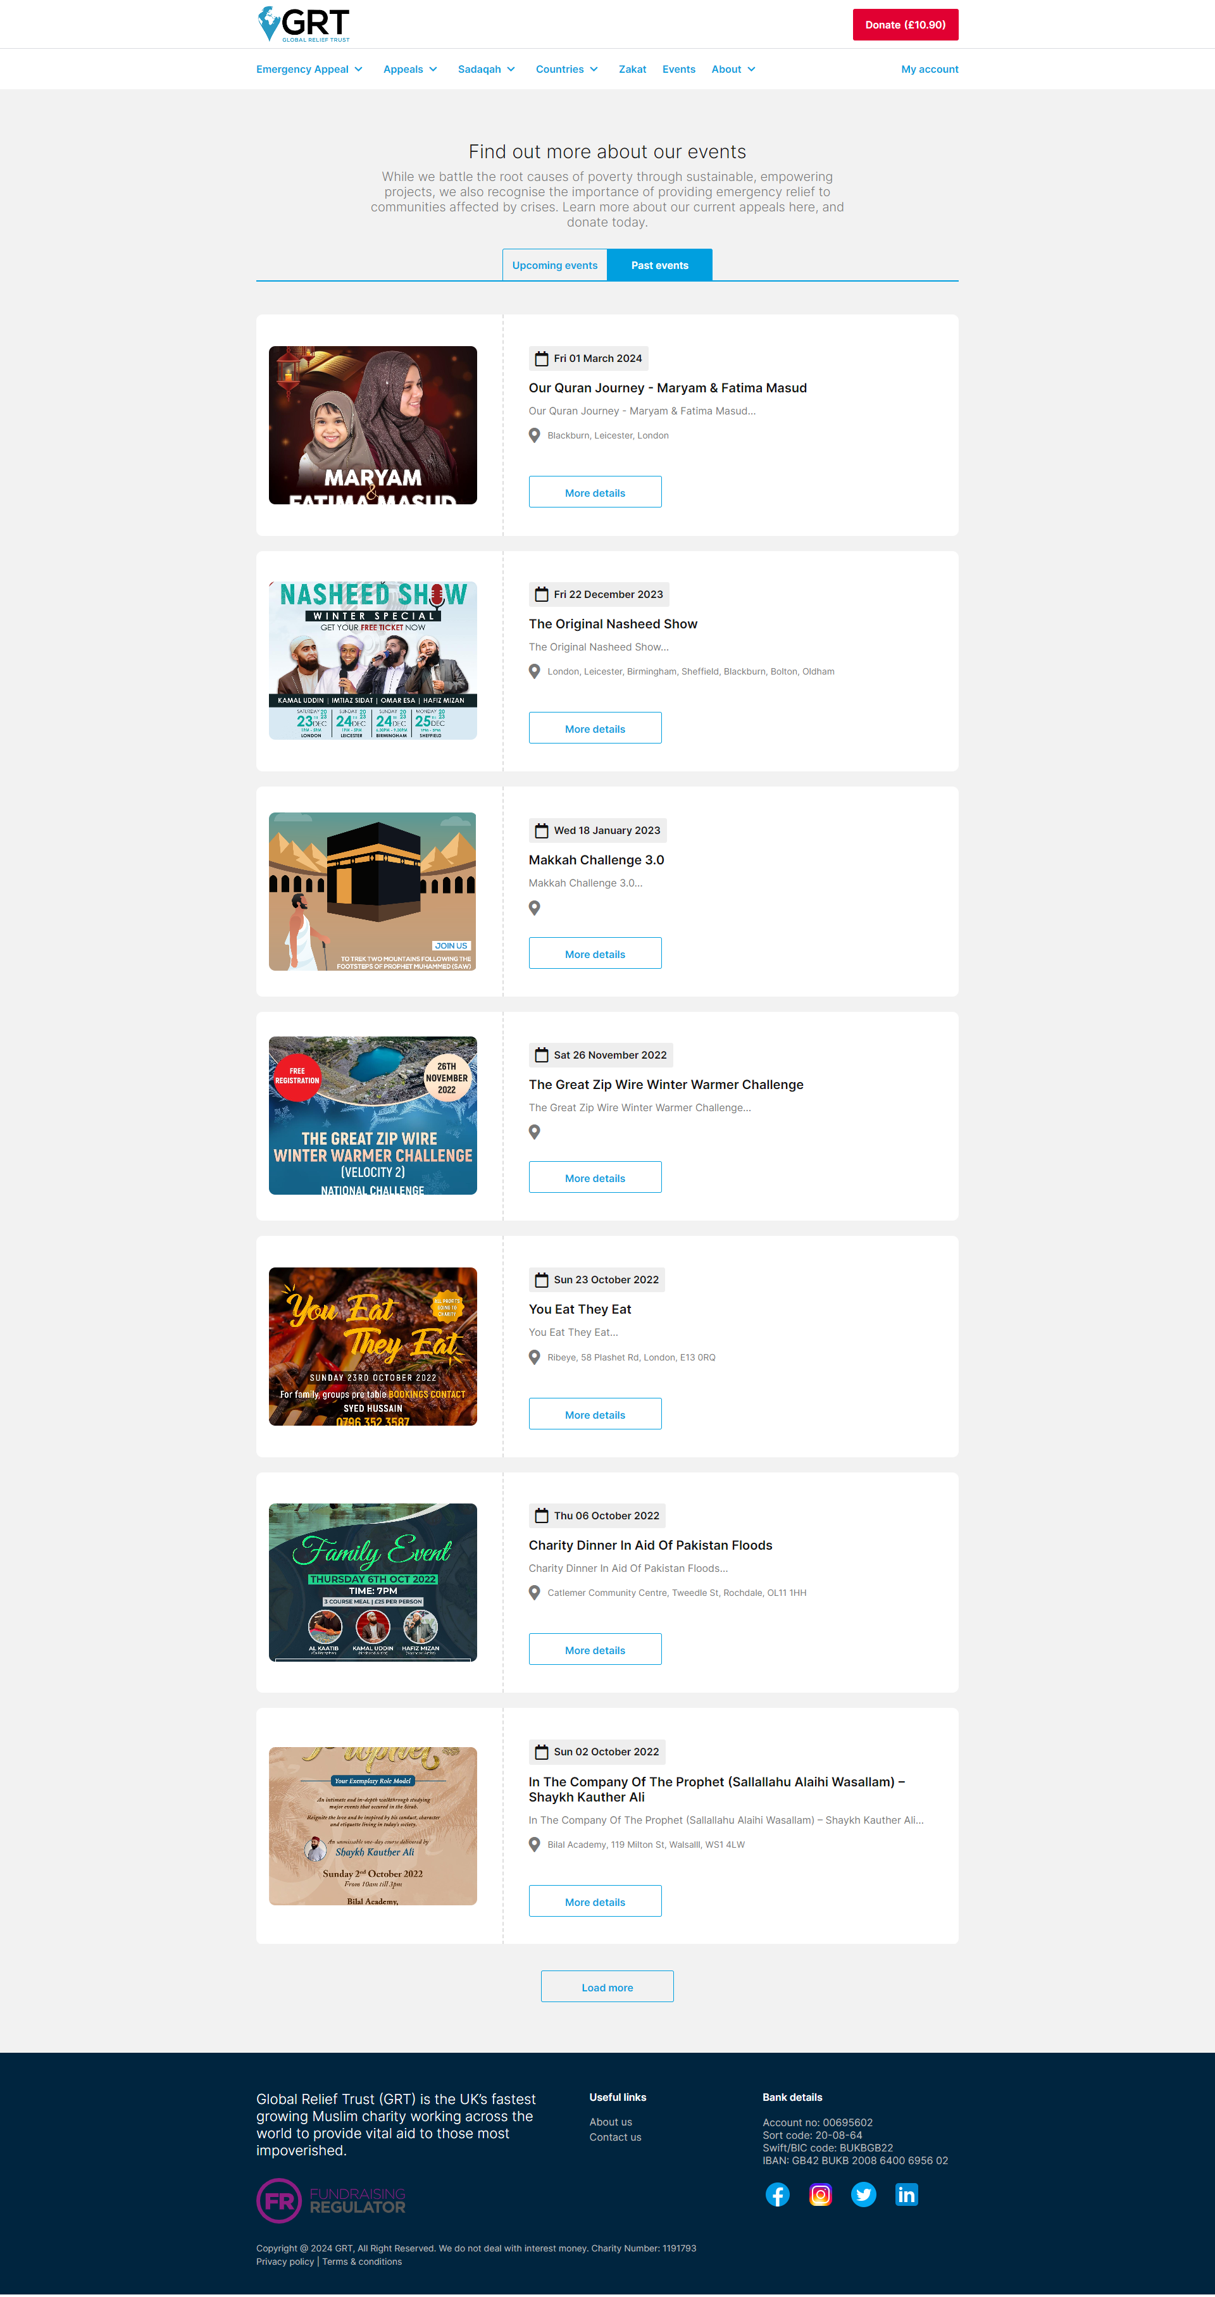Open the Zakat menu item

coord(632,70)
